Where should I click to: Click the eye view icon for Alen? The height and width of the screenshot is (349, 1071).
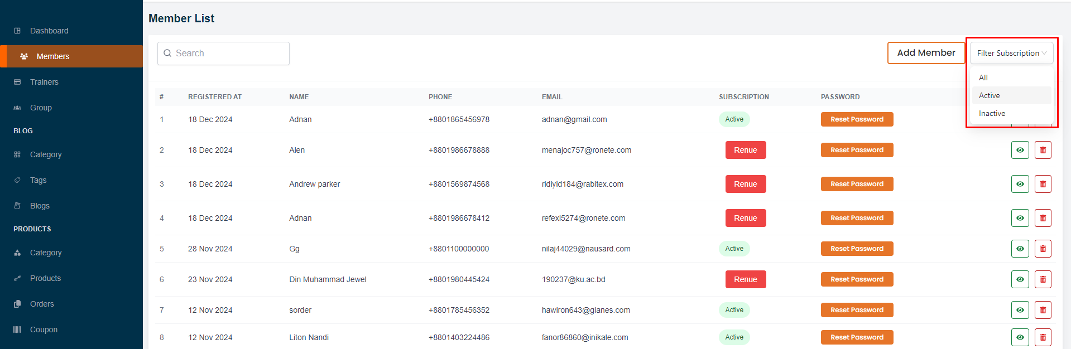point(1020,150)
